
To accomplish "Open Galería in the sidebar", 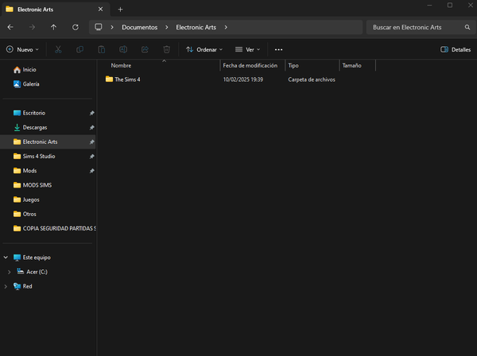I will click(x=31, y=84).
